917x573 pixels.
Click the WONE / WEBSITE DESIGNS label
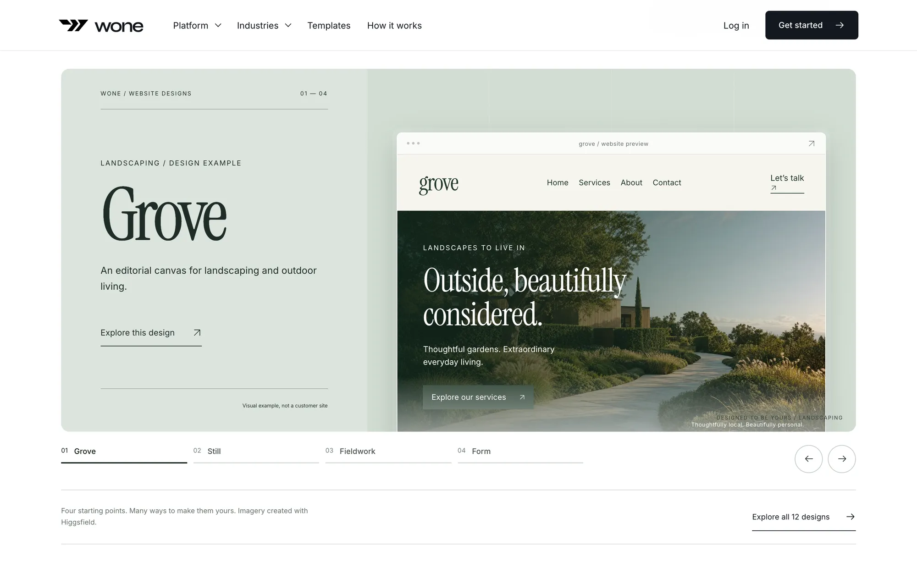[146, 94]
